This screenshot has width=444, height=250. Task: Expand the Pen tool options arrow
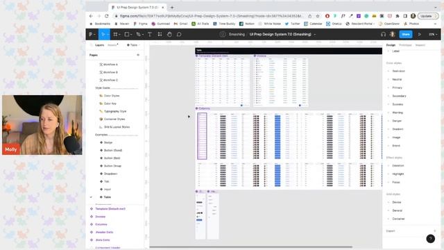142,35
